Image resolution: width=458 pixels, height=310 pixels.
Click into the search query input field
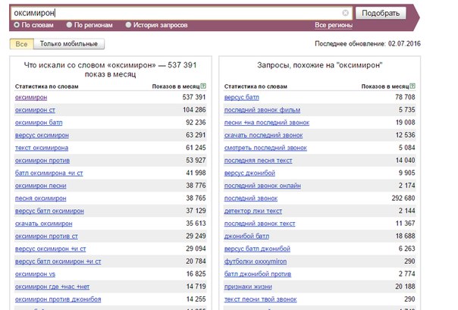tap(174, 14)
